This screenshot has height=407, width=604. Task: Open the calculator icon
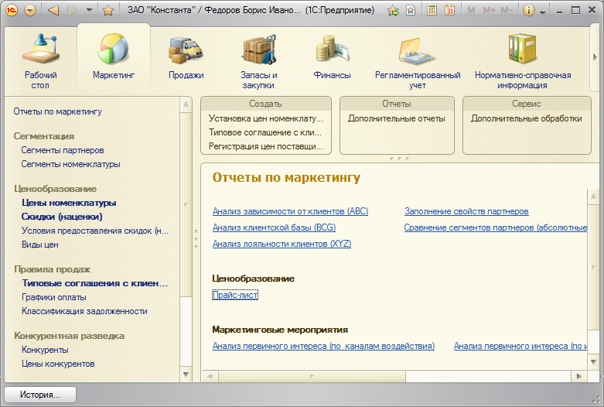(432, 10)
